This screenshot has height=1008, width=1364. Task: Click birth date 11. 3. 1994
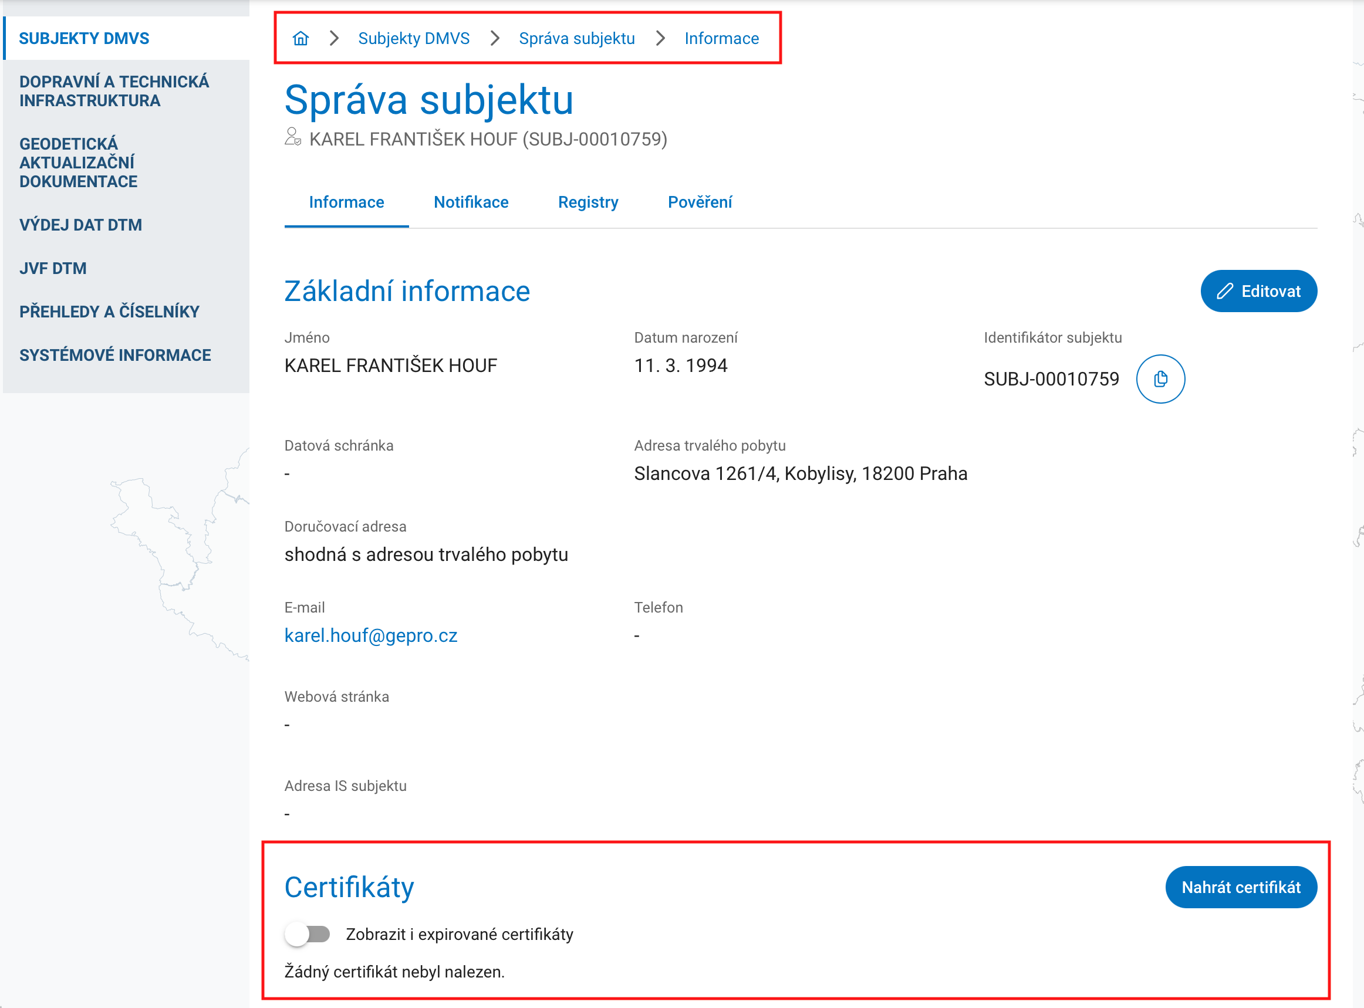pos(680,366)
